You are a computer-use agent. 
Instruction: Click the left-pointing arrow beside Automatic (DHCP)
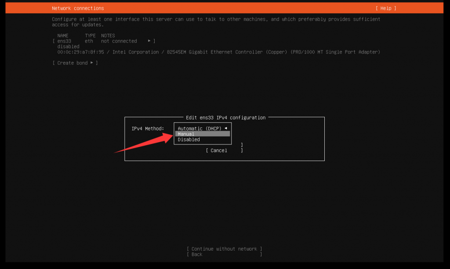226,129
